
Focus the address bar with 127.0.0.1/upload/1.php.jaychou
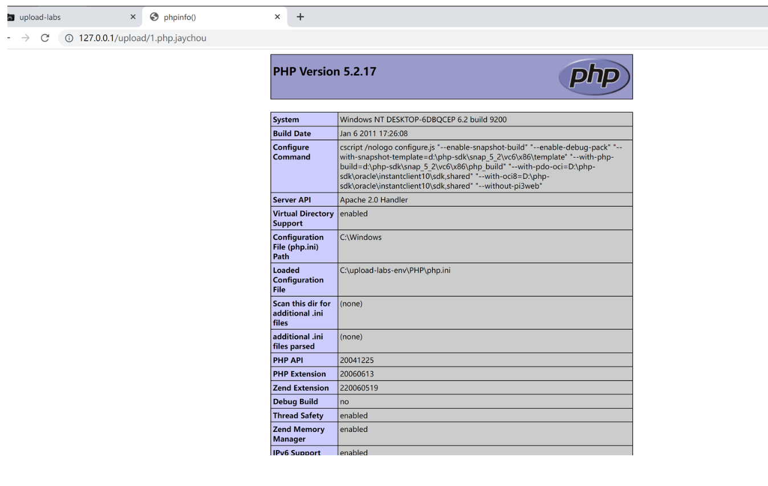(x=413, y=39)
